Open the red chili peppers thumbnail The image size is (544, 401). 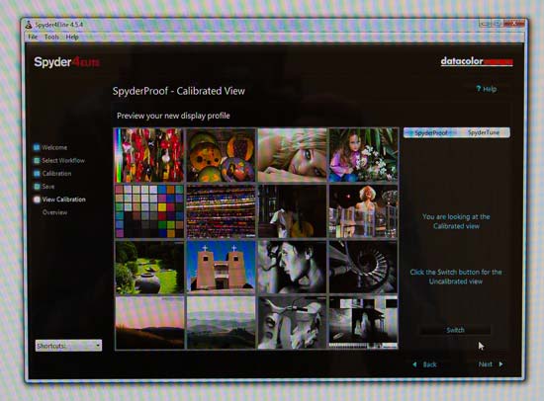pyautogui.click(x=149, y=155)
